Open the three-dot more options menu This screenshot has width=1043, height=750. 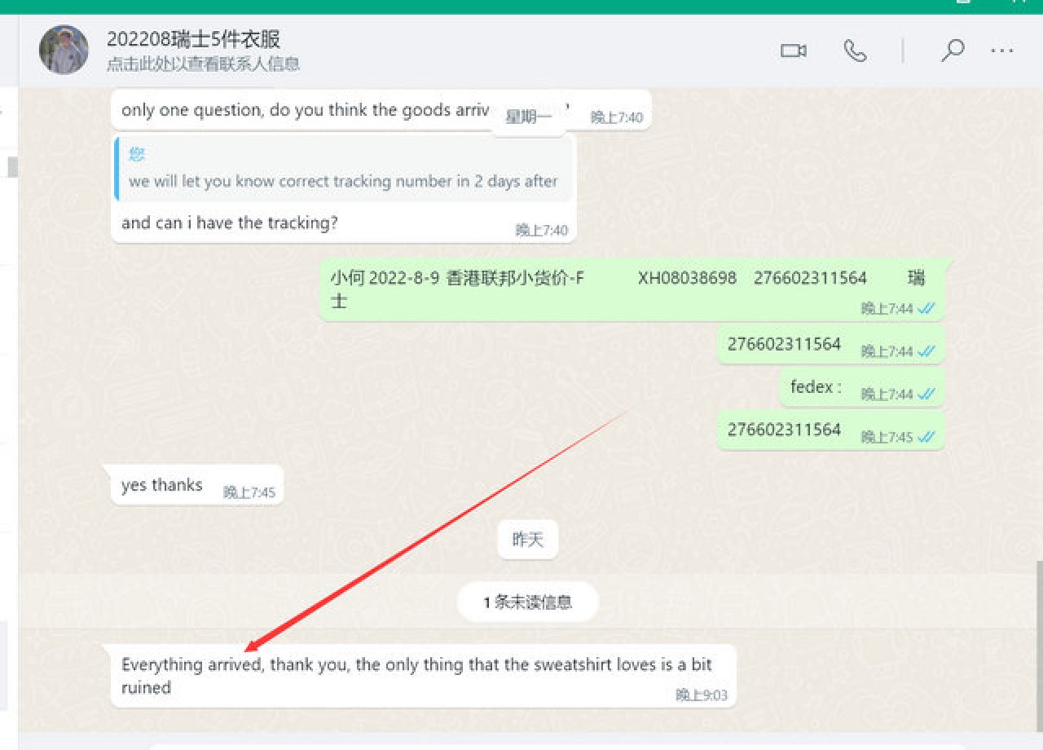coord(1001,51)
